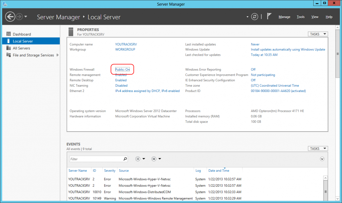Viewport: 342px width, 203px height.
Task: Click the Local Server icon
Action: (8, 41)
